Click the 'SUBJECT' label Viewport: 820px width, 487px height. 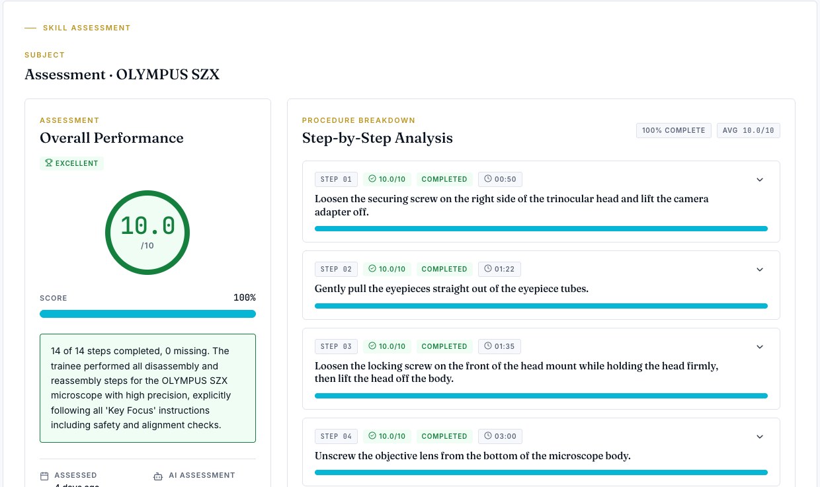(45, 55)
